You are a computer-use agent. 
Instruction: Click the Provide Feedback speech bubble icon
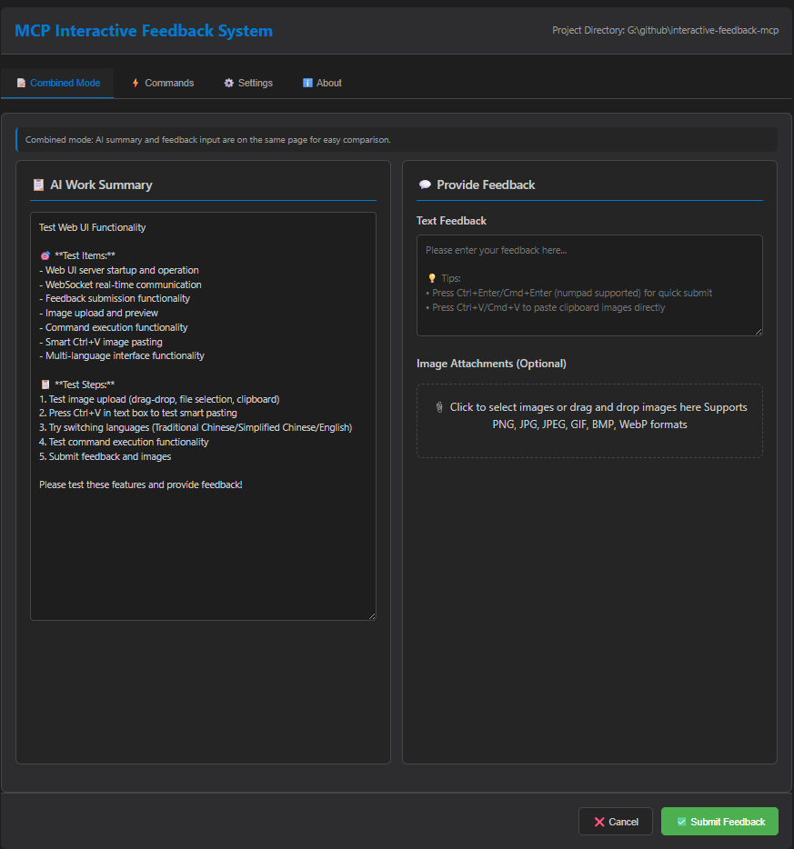pyautogui.click(x=425, y=185)
